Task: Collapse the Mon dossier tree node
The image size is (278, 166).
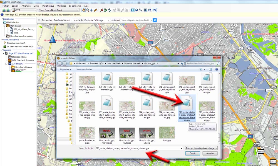Action: click(x=5, y=26)
